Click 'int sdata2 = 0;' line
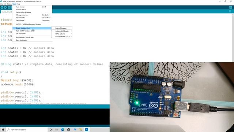 tap(27, 52)
